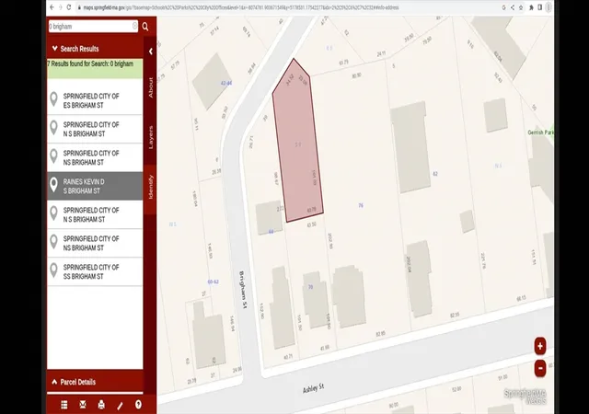Image resolution: width=589 pixels, height=414 pixels.
Task: Click the search input field with '0 brigham'
Action: coord(90,27)
